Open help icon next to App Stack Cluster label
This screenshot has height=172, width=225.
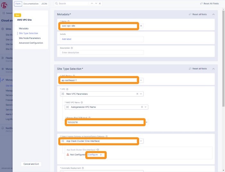(x=98, y=150)
